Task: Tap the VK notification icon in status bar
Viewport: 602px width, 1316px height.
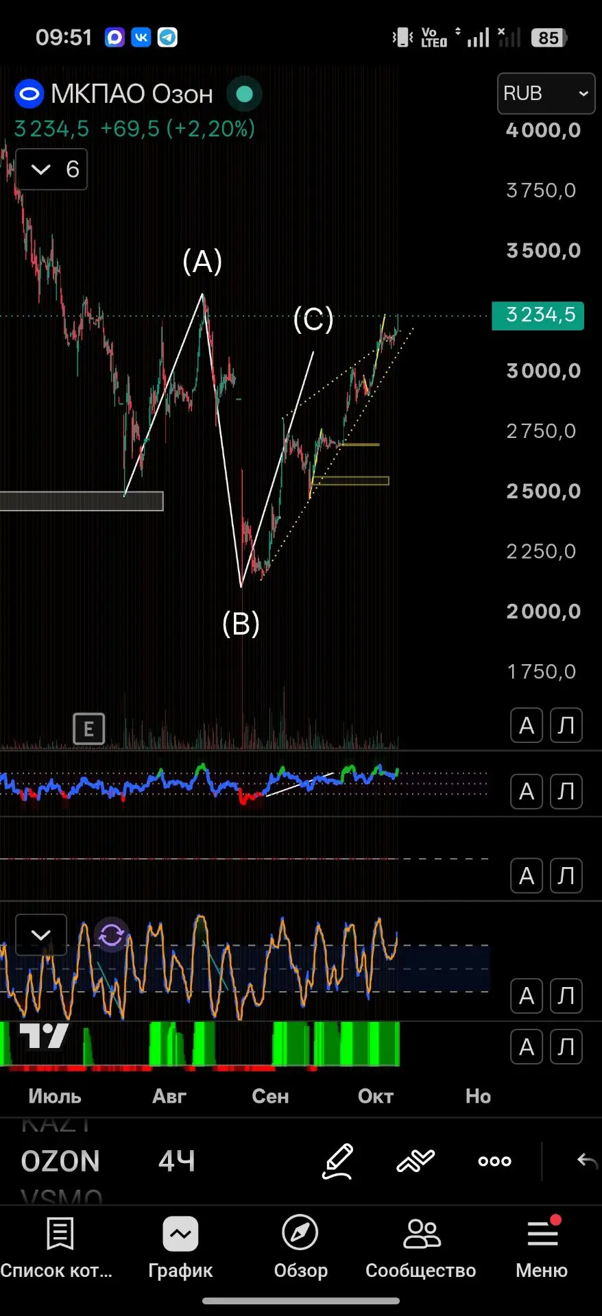Action: coord(141,37)
